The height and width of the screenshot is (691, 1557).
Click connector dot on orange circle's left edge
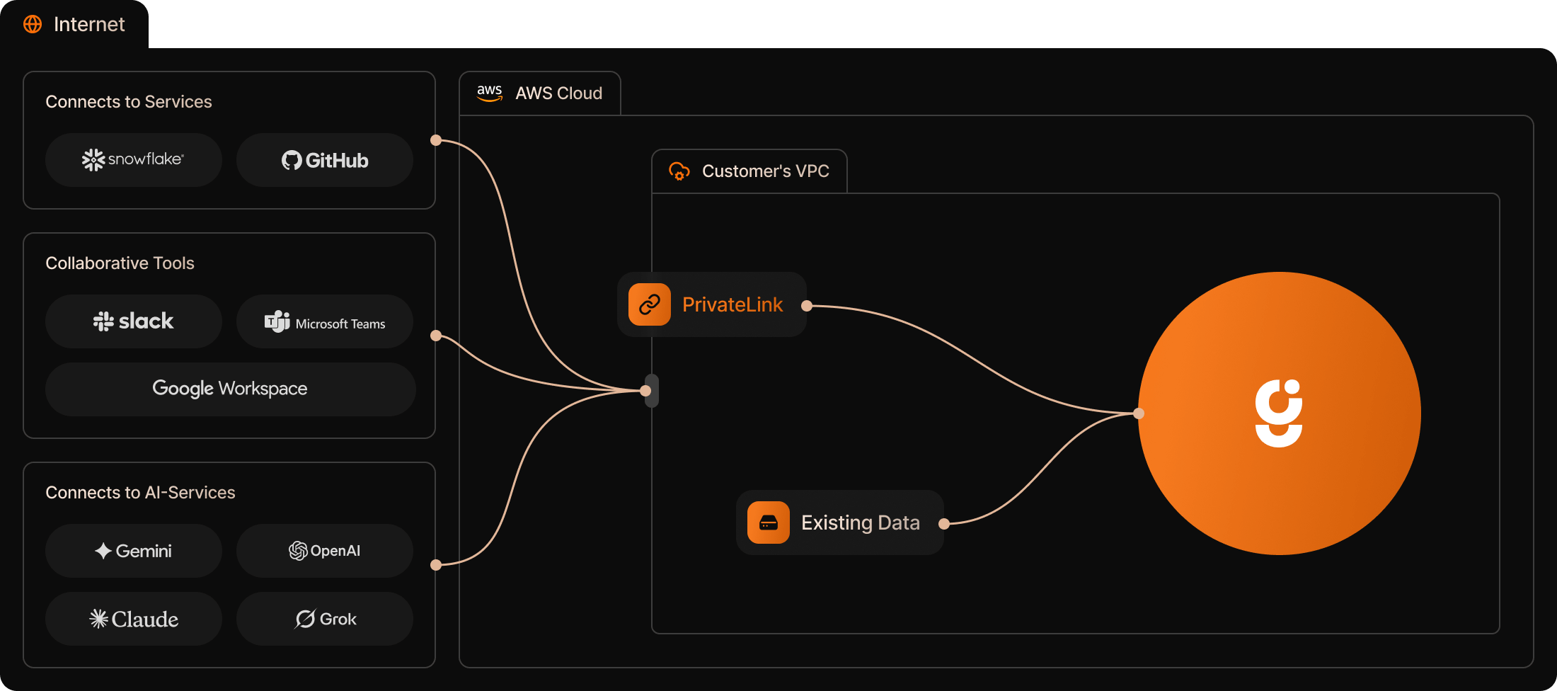[1139, 413]
